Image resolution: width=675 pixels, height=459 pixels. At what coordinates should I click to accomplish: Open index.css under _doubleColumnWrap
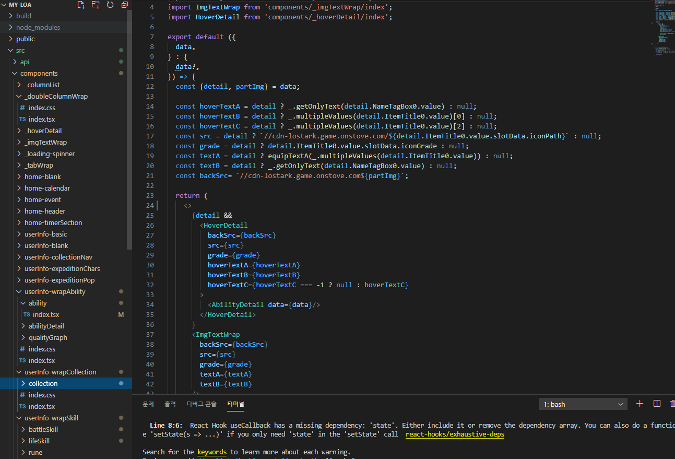click(65, 108)
